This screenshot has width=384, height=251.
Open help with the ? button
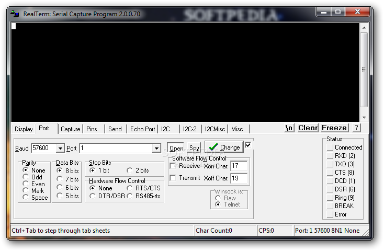[356, 128]
